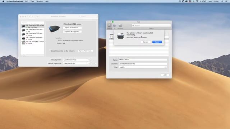This screenshot has width=230, height=129.
Task: Open the Edit menu
Action: pyautogui.click(x=27, y=1)
